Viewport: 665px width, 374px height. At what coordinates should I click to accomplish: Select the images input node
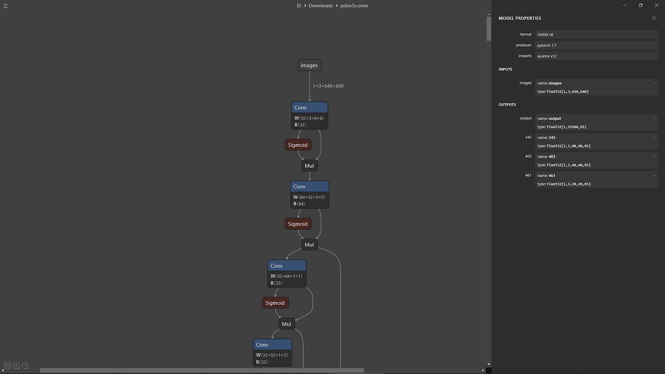pos(309,65)
